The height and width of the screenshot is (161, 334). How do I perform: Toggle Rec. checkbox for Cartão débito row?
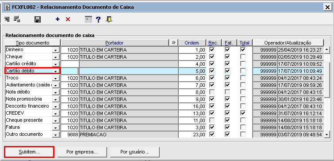(212, 71)
